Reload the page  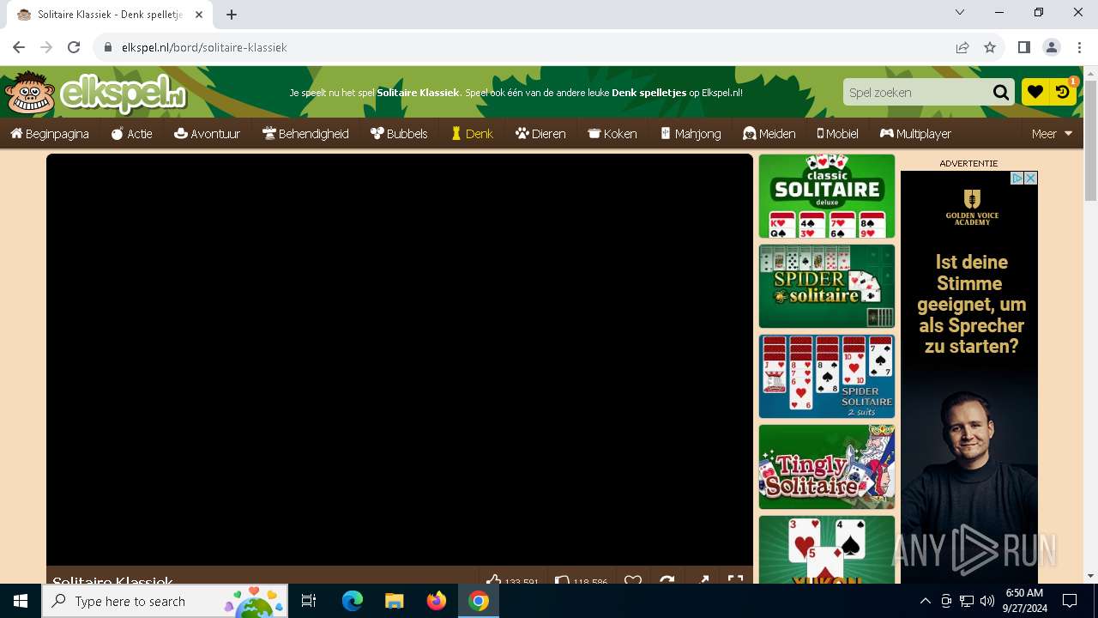click(74, 47)
